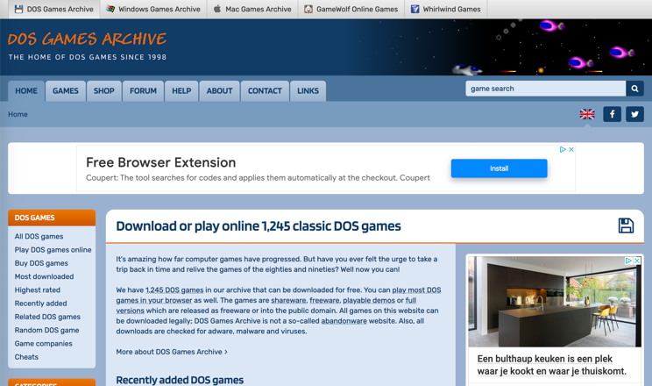Click the DOS GAMES sidebar header

click(52, 218)
